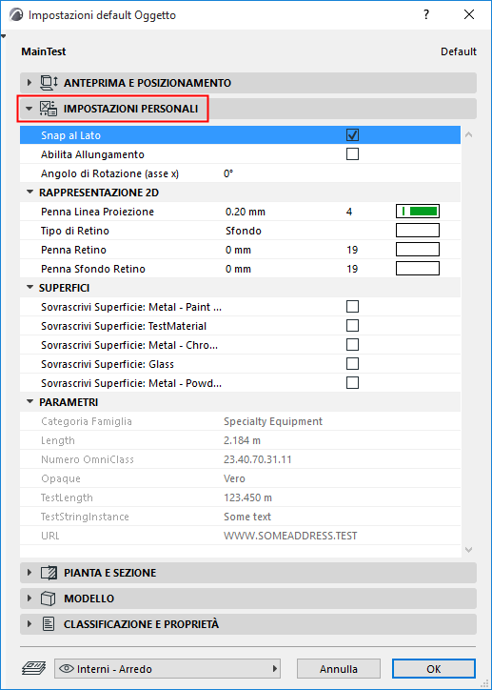Select the TestLength parameter row
492x690 pixels.
click(x=240, y=497)
